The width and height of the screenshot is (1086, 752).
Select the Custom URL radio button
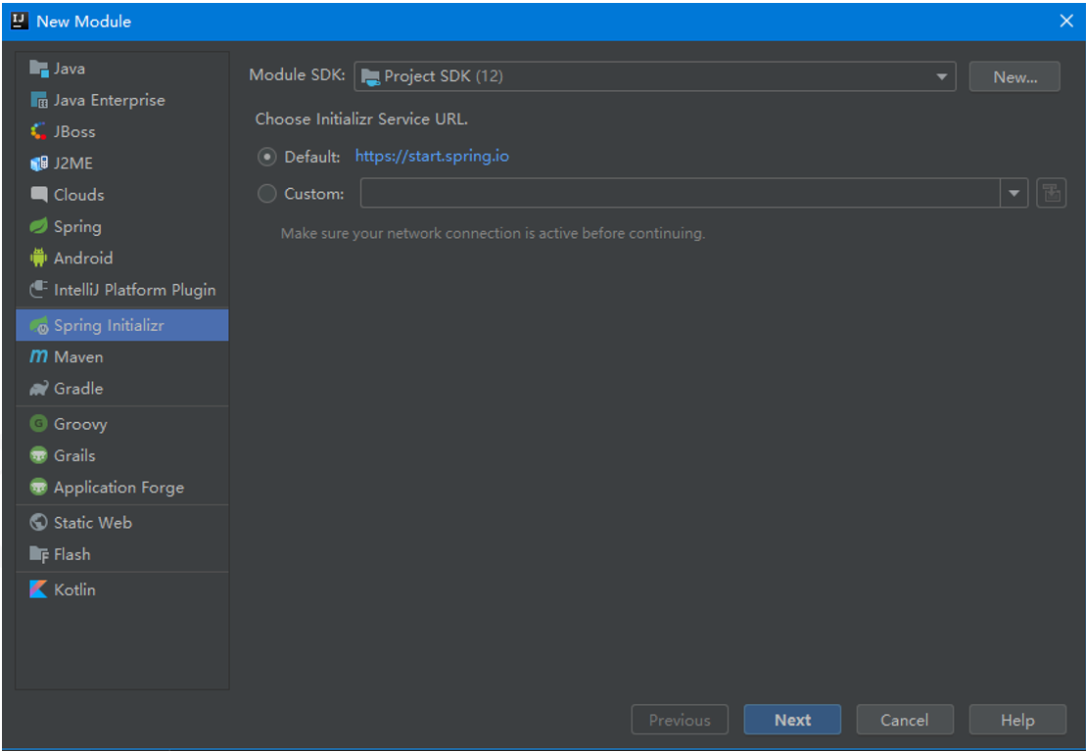click(266, 193)
